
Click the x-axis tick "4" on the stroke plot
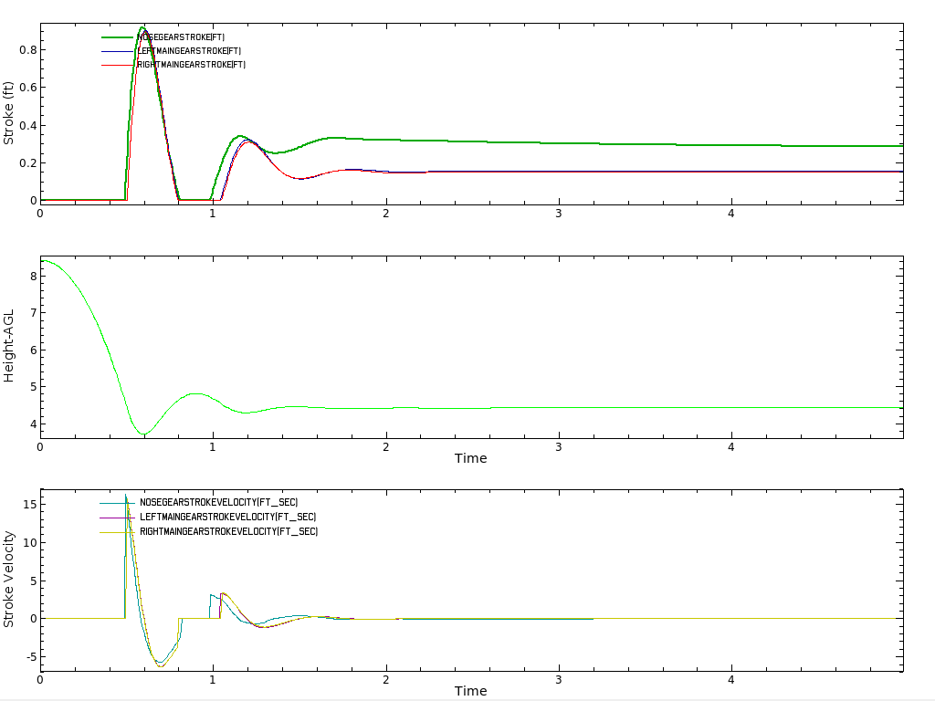731,213
